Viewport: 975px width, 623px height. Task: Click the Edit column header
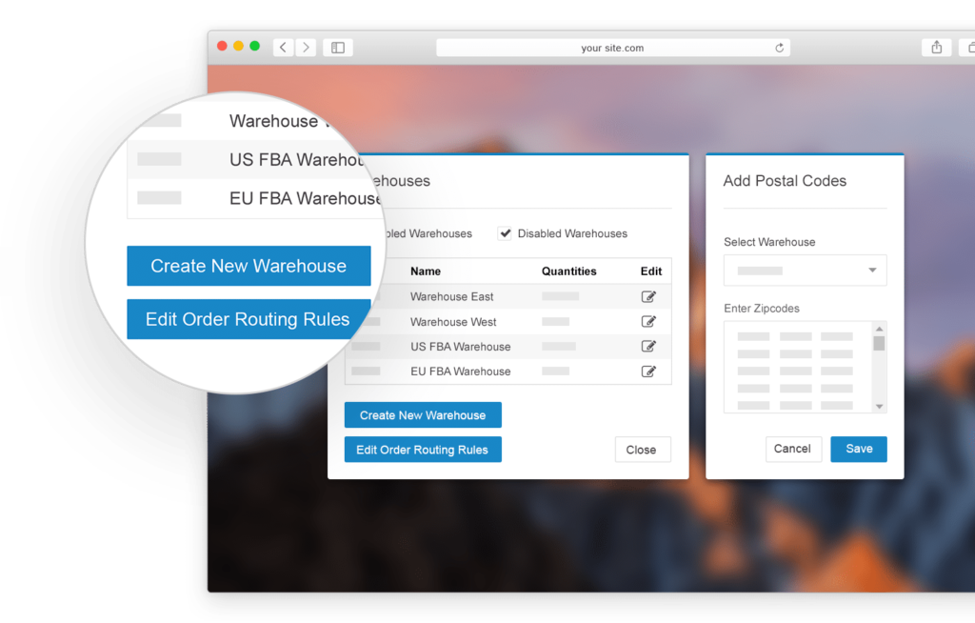tap(651, 271)
